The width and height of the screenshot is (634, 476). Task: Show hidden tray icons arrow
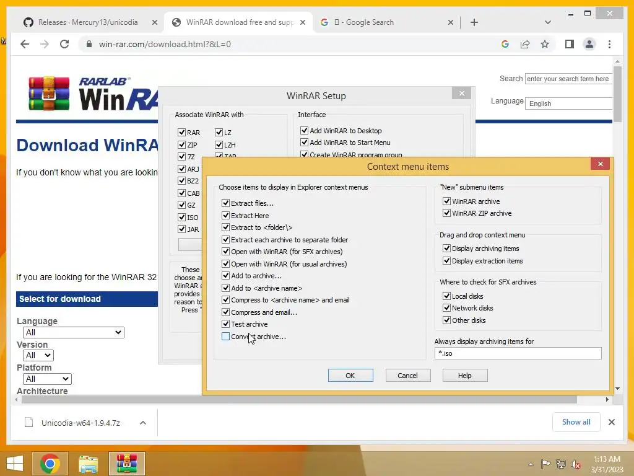click(x=531, y=464)
